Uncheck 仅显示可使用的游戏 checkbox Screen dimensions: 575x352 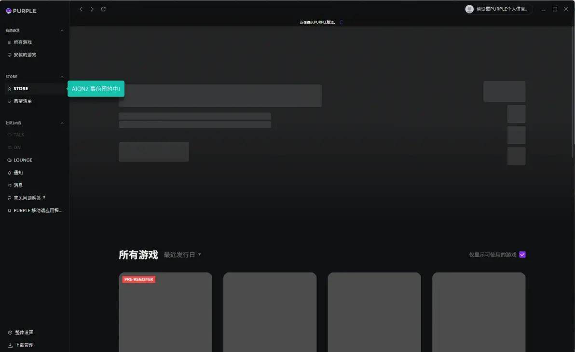[x=522, y=255]
